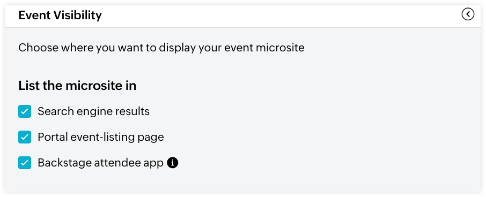The width and height of the screenshot is (486, 197).
Task: Click the word "microsite" in the description sentence
Action: [280, 48]
